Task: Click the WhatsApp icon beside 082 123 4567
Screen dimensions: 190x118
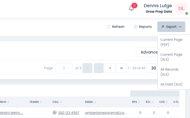Action: [x=55, y=112]
